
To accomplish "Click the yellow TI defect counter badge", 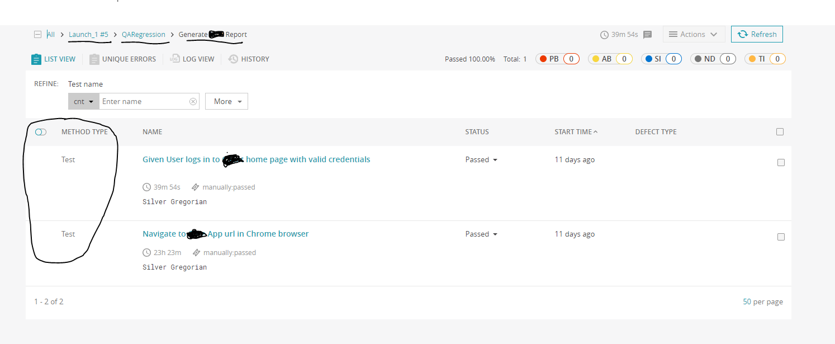I will 765,58.
